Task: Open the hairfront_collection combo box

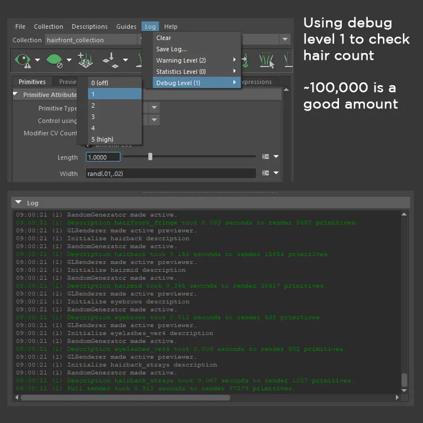Action: [x=92, y=39]
